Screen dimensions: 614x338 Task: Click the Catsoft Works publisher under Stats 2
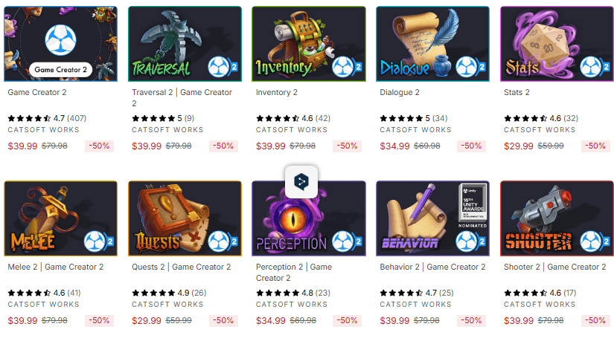[540, 130]
